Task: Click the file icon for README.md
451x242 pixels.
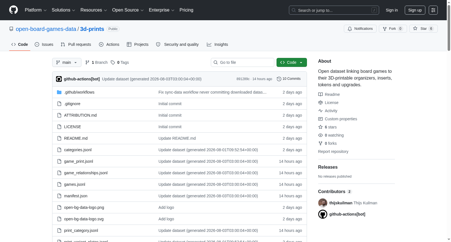Action: click(59, 138)
